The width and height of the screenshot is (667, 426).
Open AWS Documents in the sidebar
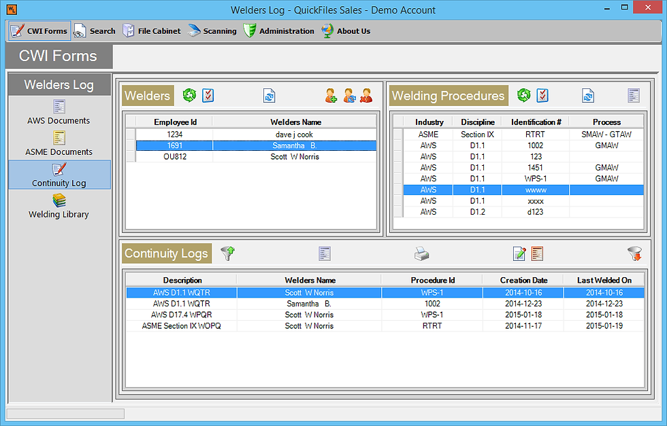(x=59, y=113)
